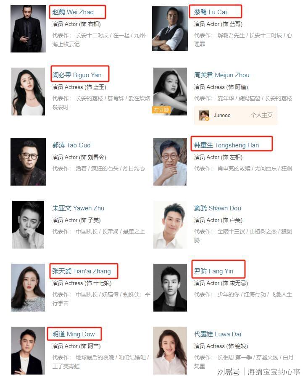Open Tongsheng Han's name link
Image resolution: width=308 pixels, height=380 pixels.
click(x=226, y=145)
